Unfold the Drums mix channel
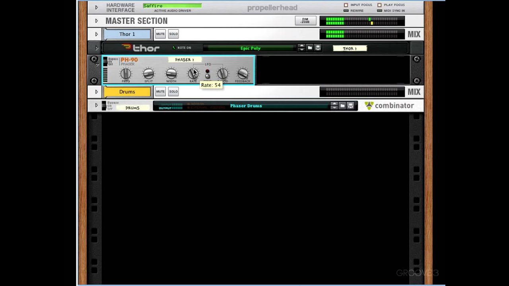 click(x=96, y=92)
